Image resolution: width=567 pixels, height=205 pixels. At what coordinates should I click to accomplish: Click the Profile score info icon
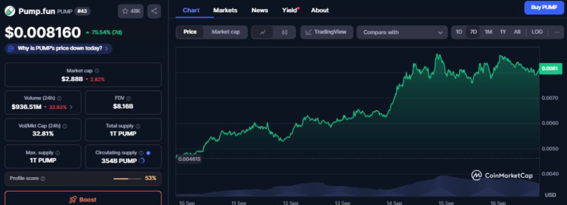[43, 179]
